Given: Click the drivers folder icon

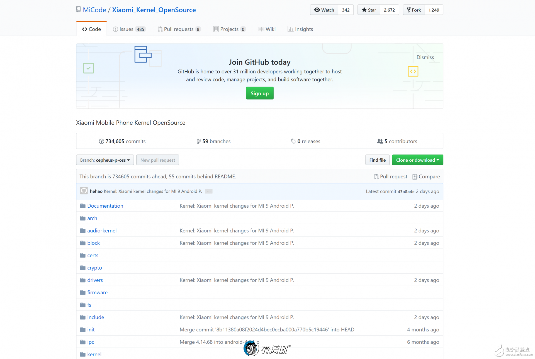Looking at the screenshot, I should (x=83, y=280).
